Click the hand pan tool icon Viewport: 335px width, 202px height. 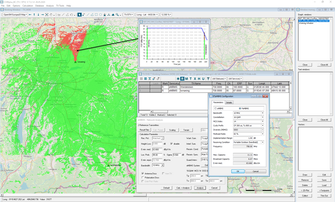51,14
